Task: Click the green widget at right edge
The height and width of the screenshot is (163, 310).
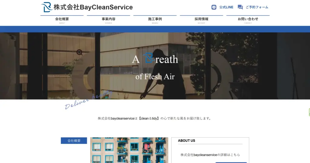Action: 309,112
